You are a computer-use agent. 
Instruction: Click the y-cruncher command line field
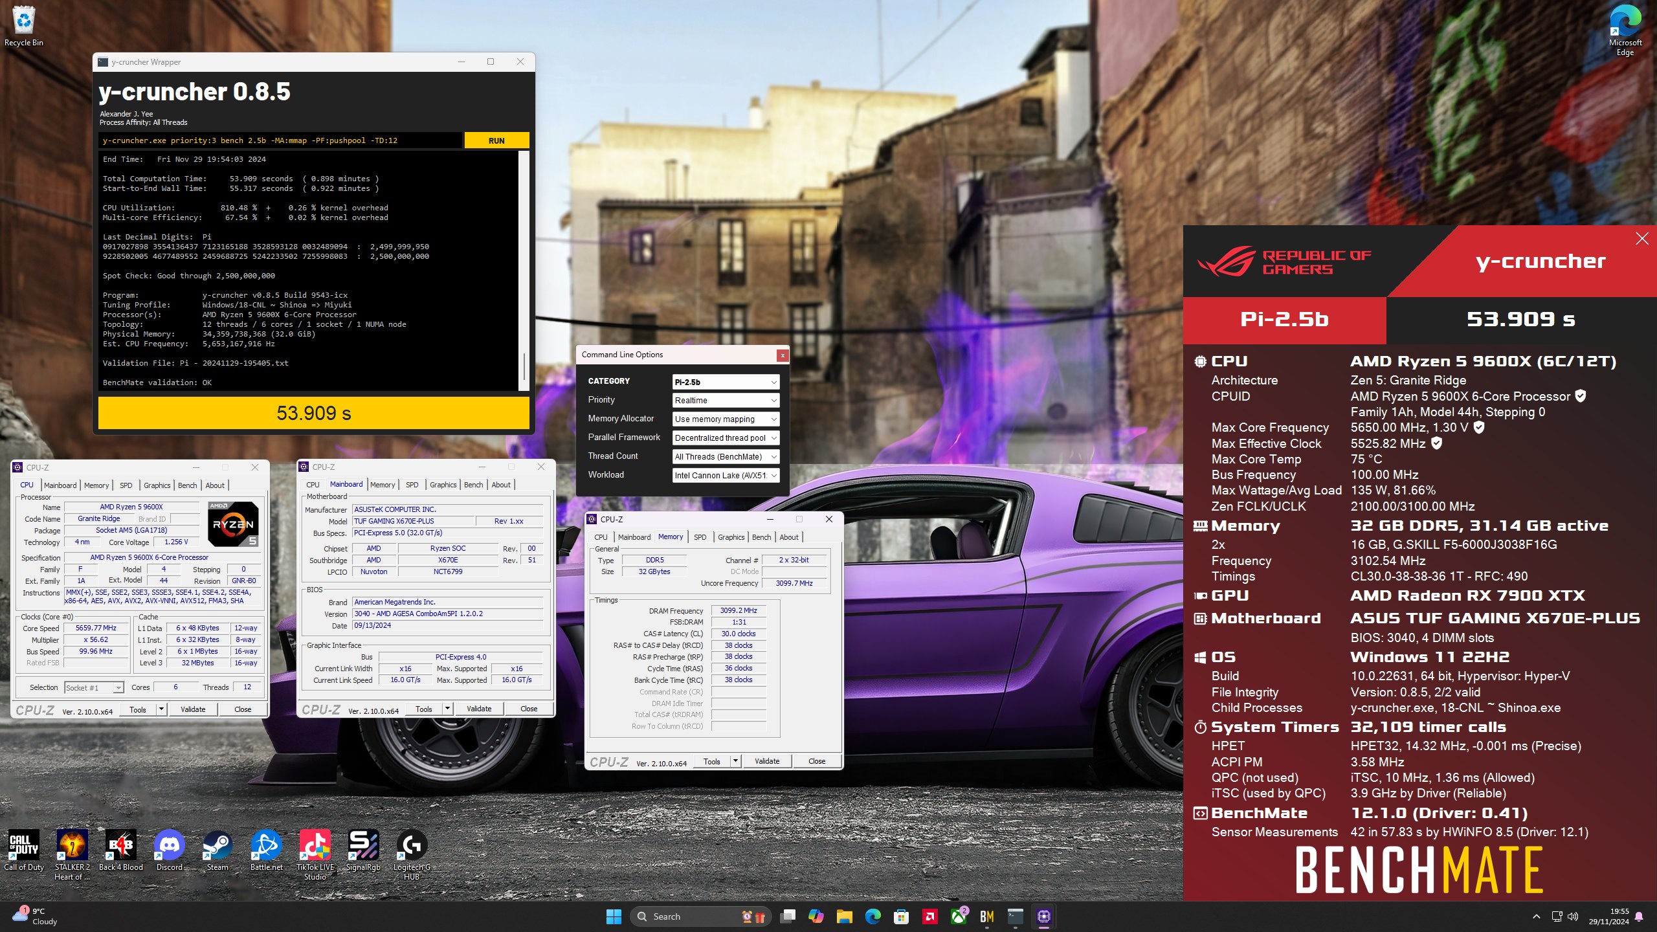(x=281, y=140)
